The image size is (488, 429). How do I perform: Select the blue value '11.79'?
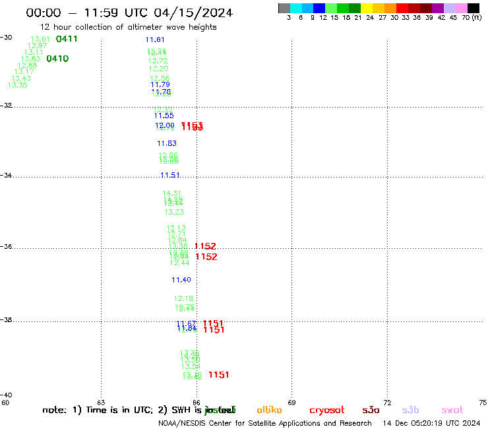click(160, 84)
